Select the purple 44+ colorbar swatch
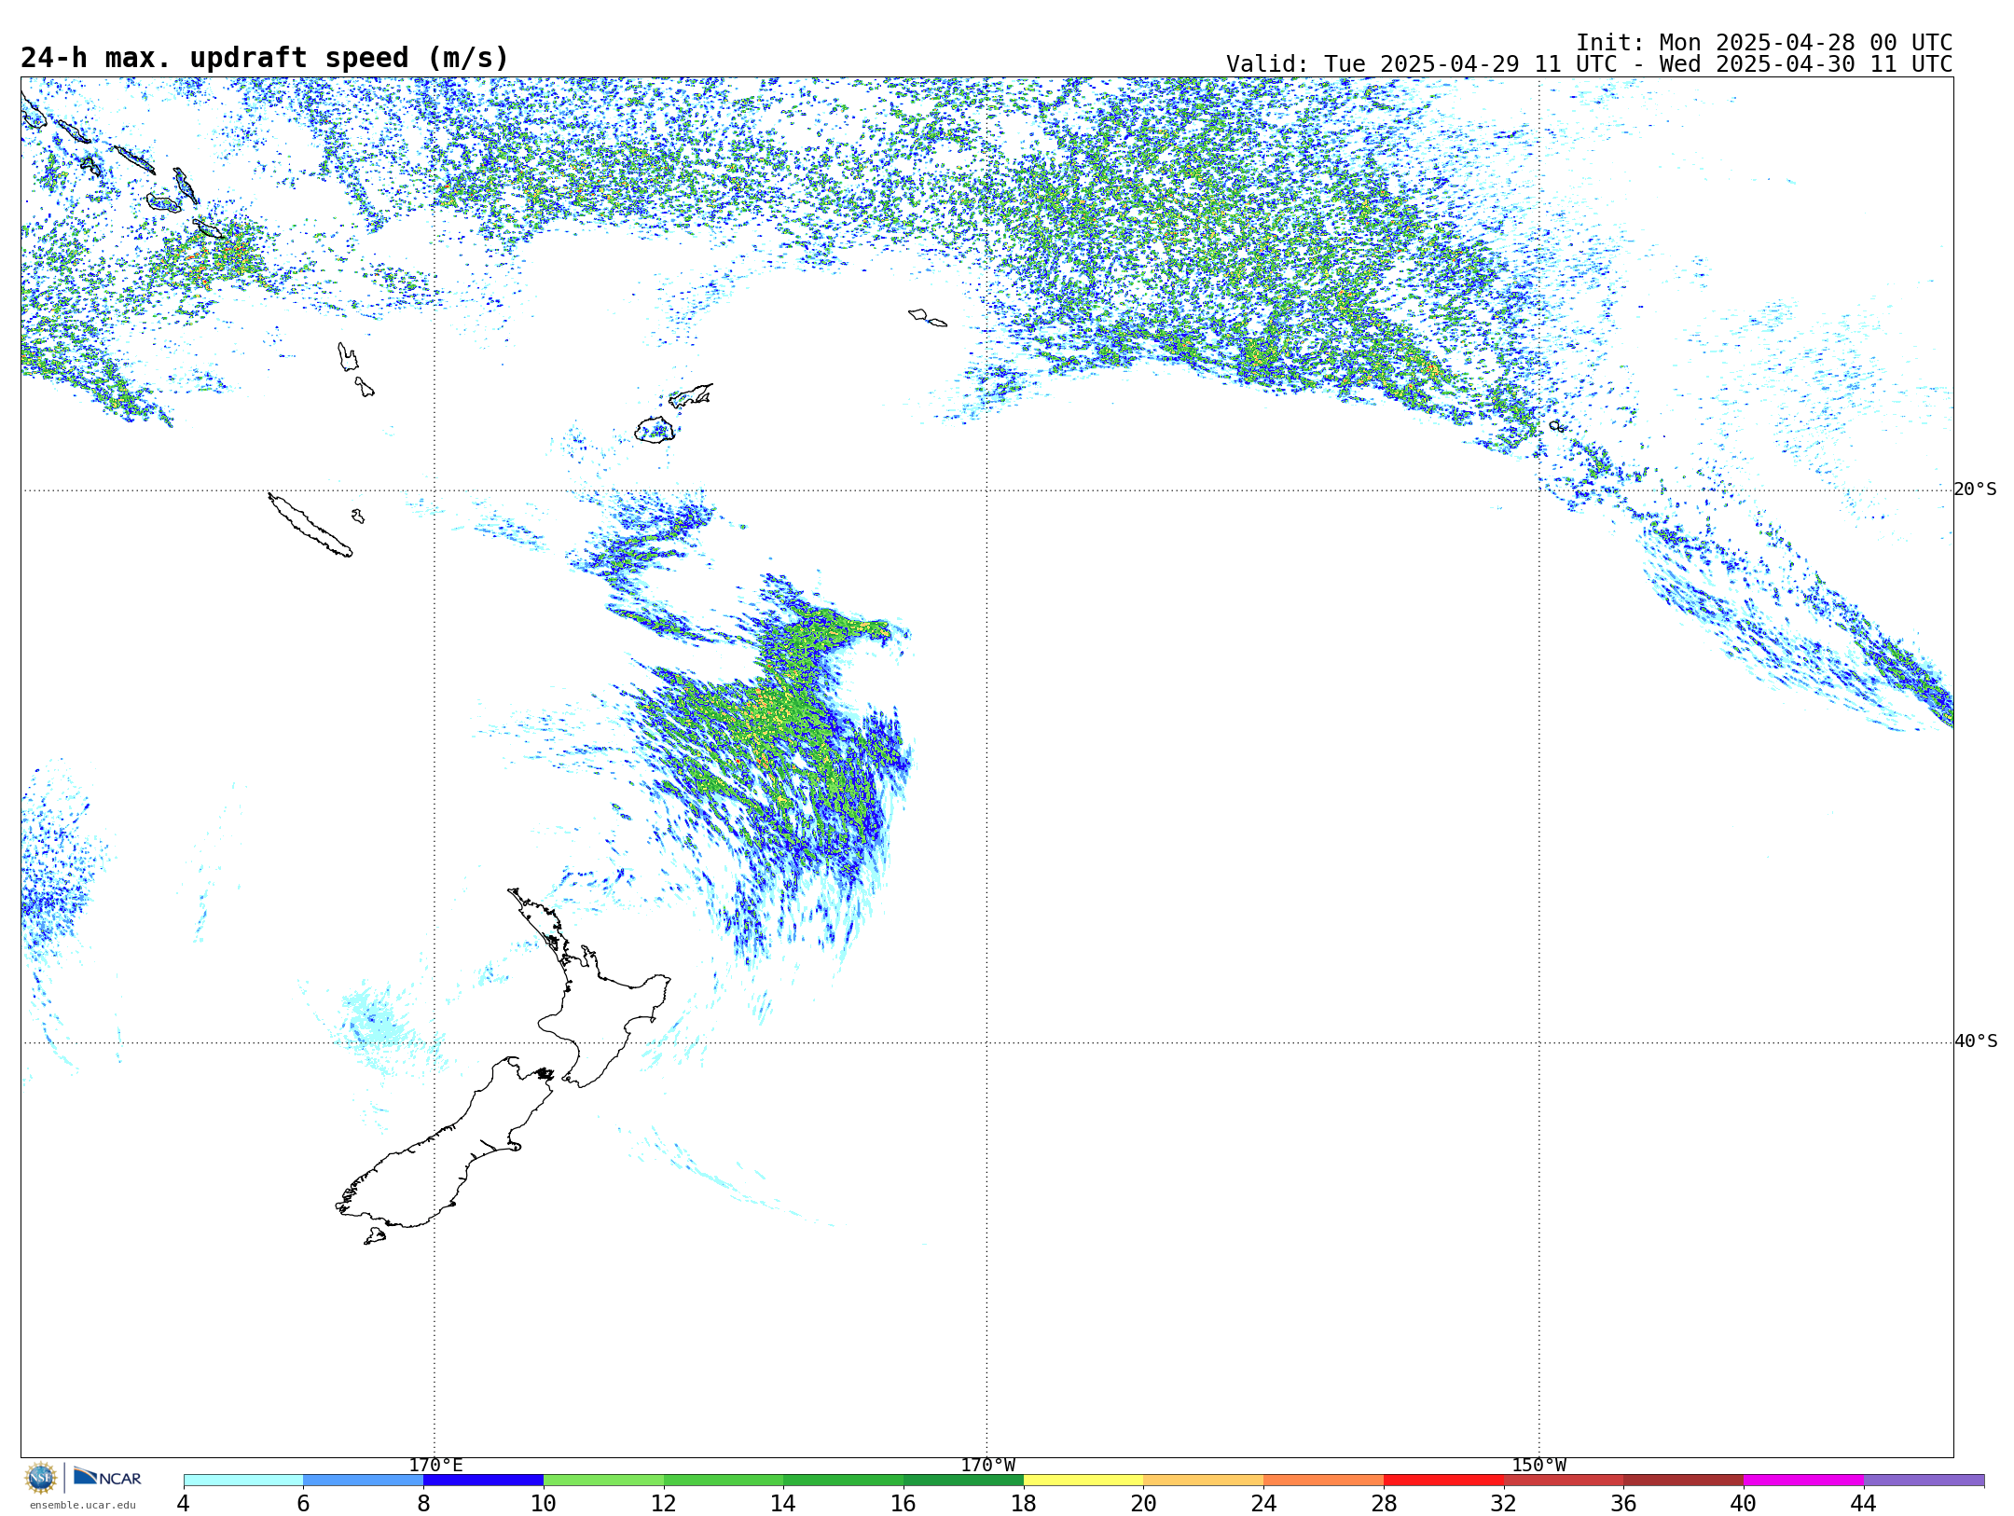2014x1516 pixels. click(x=1924, y=1480)
